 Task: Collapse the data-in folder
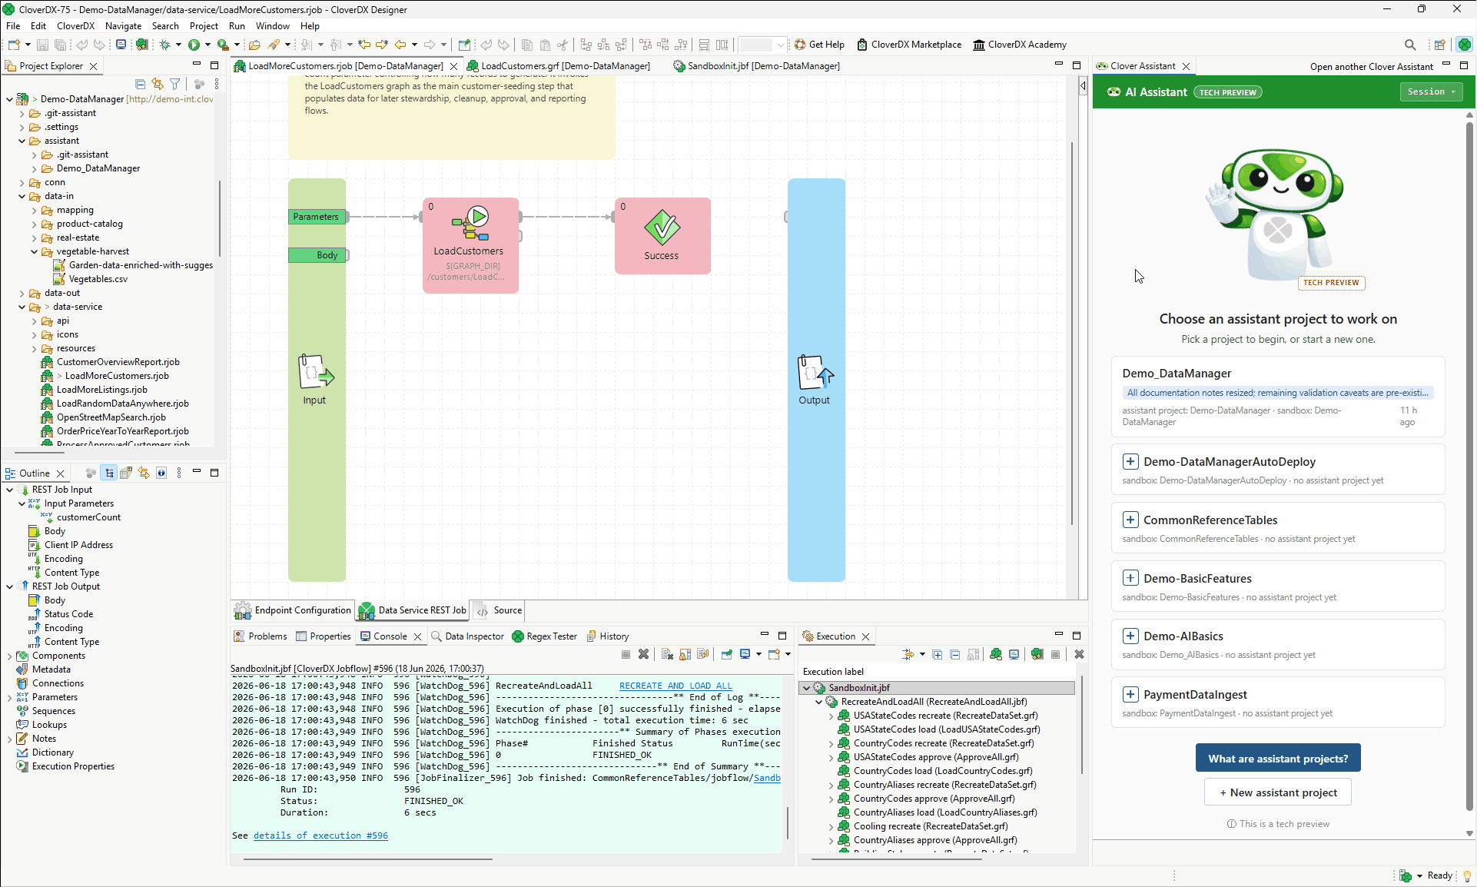22,196
